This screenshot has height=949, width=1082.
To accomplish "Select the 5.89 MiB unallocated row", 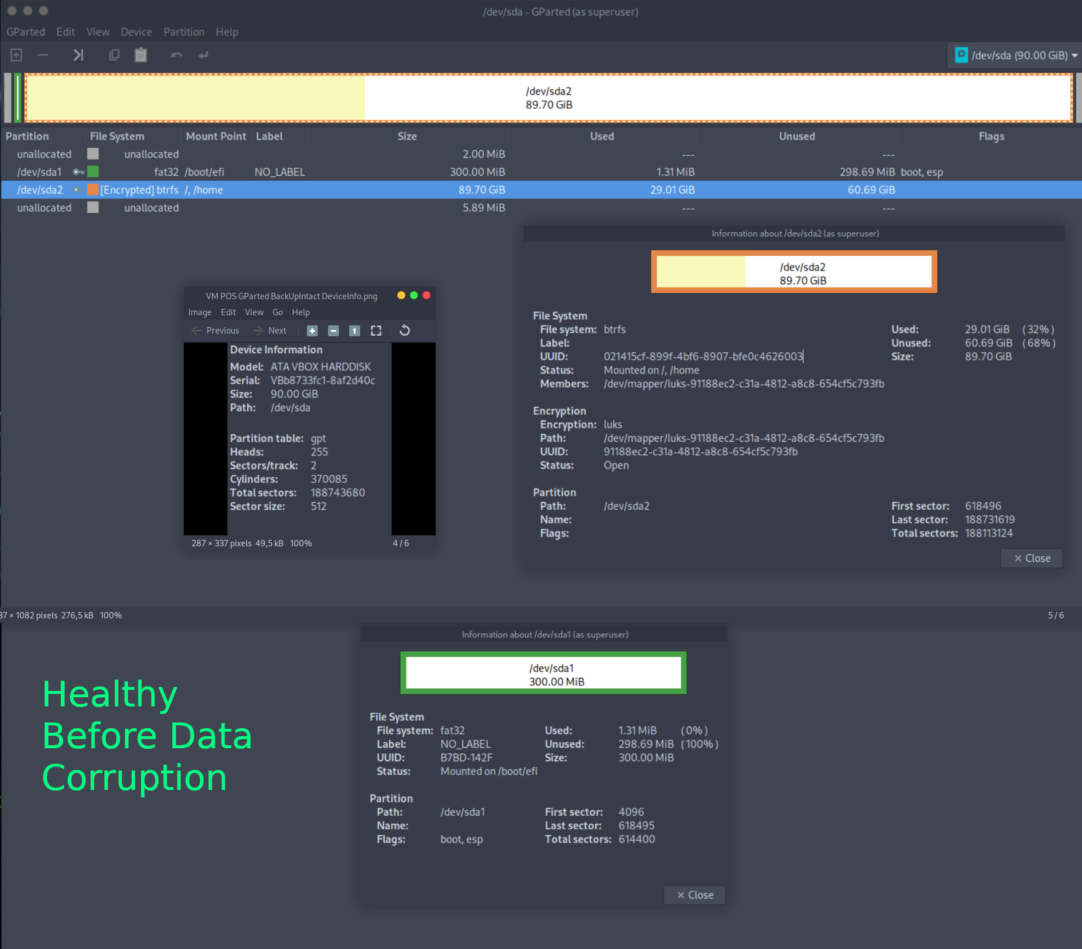I will (x=541, y=208).
